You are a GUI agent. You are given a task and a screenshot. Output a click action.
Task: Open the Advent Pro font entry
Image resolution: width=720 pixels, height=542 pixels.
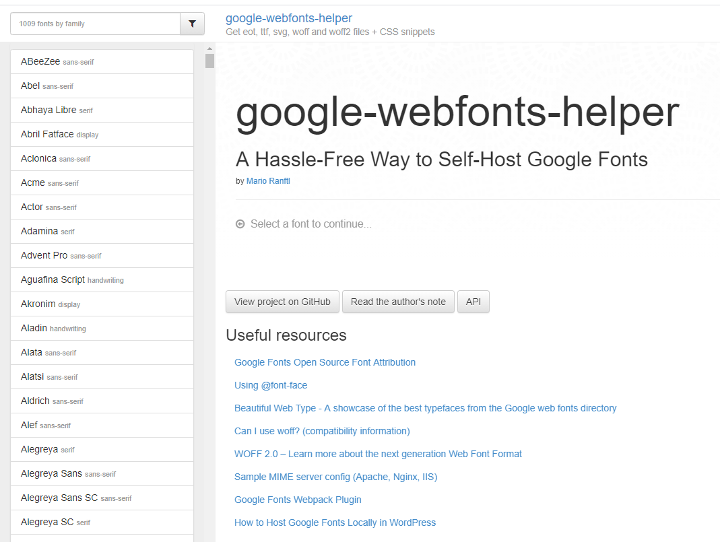(x=44, y=255)
